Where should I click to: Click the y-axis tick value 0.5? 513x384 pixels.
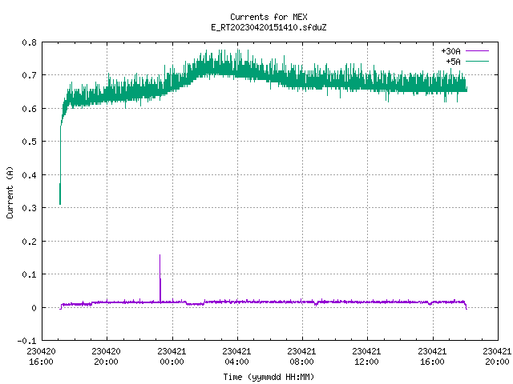(x=30, y=142)
